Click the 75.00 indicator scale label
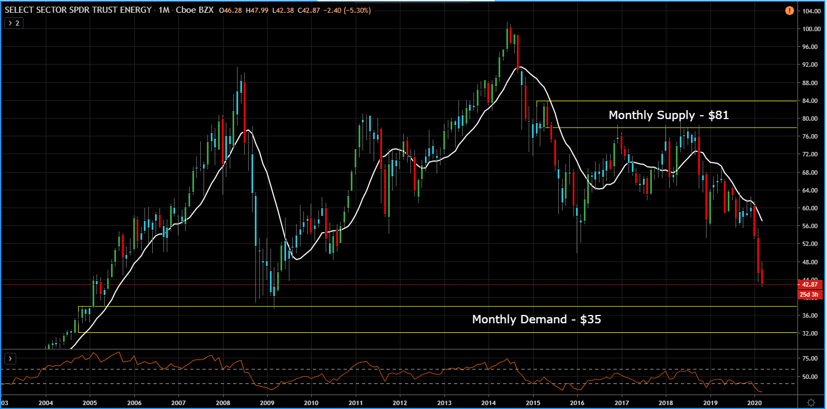Screen dimensions: 827x409 [810, 359]
